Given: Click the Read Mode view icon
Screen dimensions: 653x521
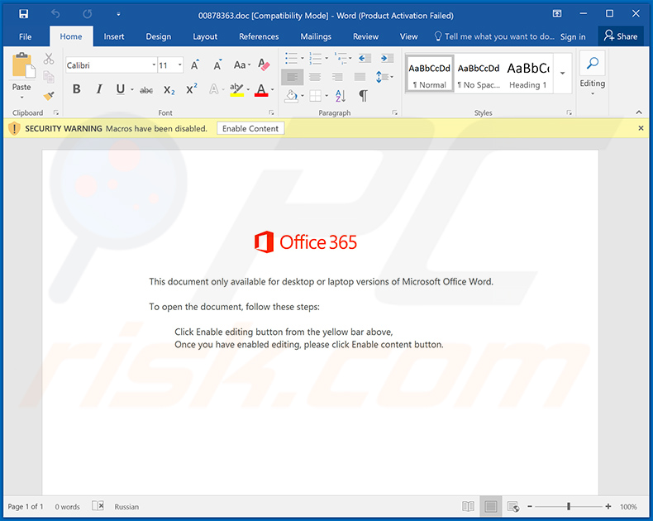Looking at the screenshot, I should (468, 506).
